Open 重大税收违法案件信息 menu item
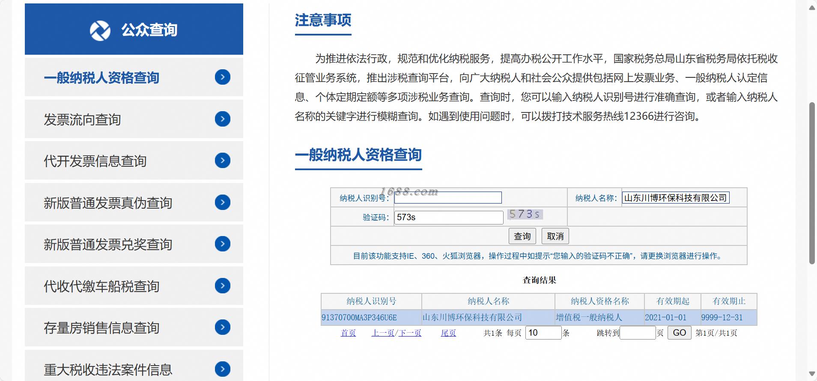 (134, 366)
